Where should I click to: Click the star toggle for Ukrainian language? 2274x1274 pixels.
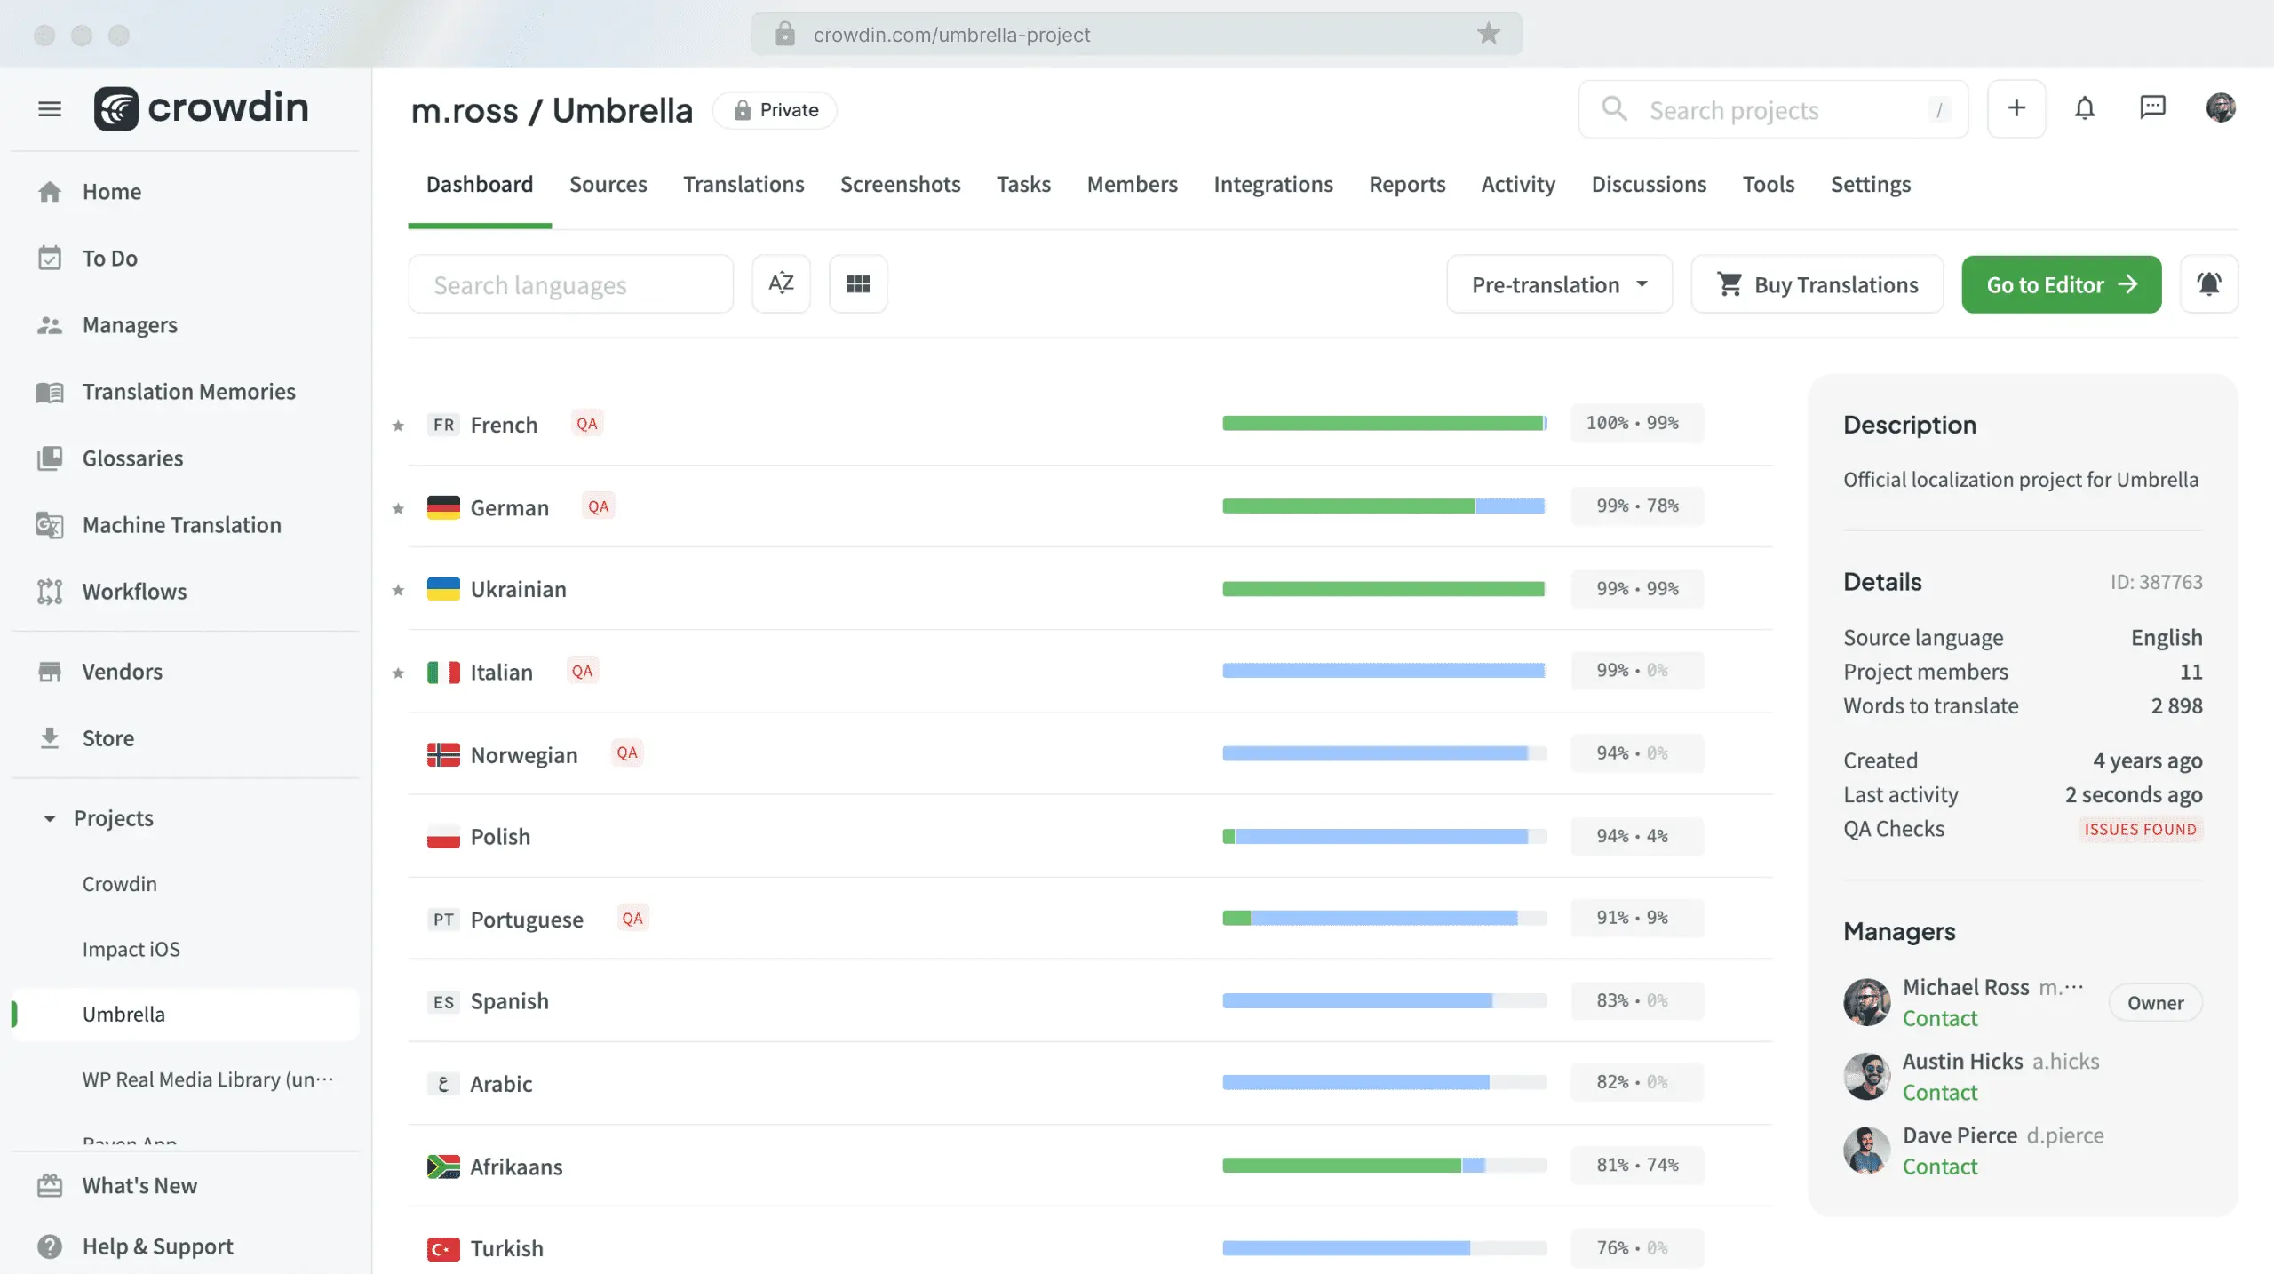(x=397, y=590)
